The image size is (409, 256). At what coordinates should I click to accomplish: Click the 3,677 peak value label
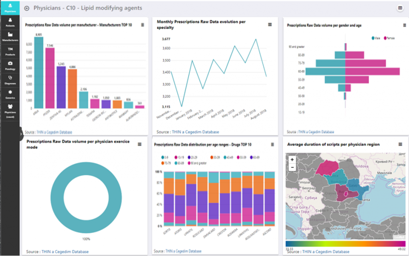tap(166, 39)
